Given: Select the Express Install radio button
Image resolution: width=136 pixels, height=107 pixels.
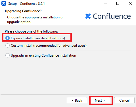Looking at the screenshot, I should [7, 38].
